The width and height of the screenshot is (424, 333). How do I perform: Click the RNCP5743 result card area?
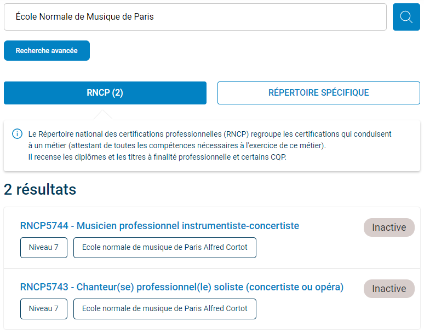tap(212, 299)
